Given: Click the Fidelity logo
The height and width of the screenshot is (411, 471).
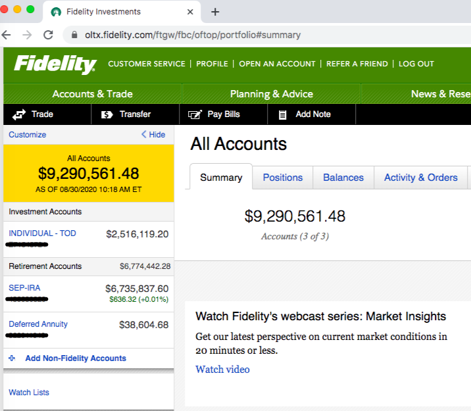Looking at the screenshot, I should (55, 64).
